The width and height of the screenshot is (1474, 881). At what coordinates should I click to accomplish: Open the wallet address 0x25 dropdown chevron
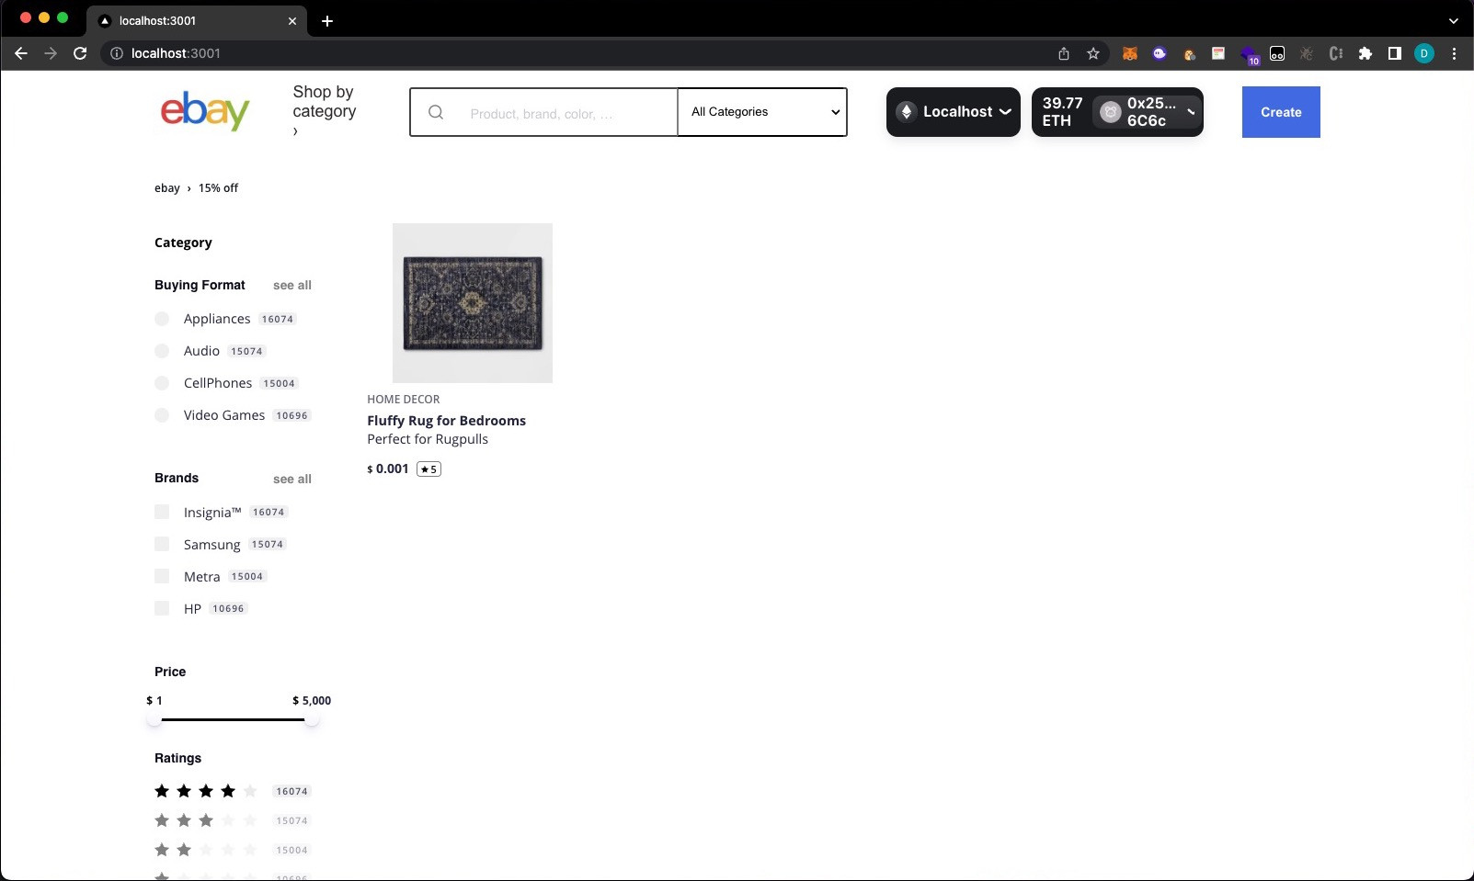click(x=1191, y=111)
